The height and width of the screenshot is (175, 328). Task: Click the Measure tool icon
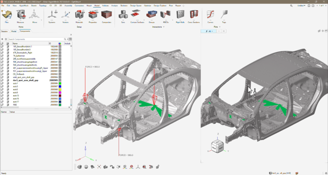20,14
